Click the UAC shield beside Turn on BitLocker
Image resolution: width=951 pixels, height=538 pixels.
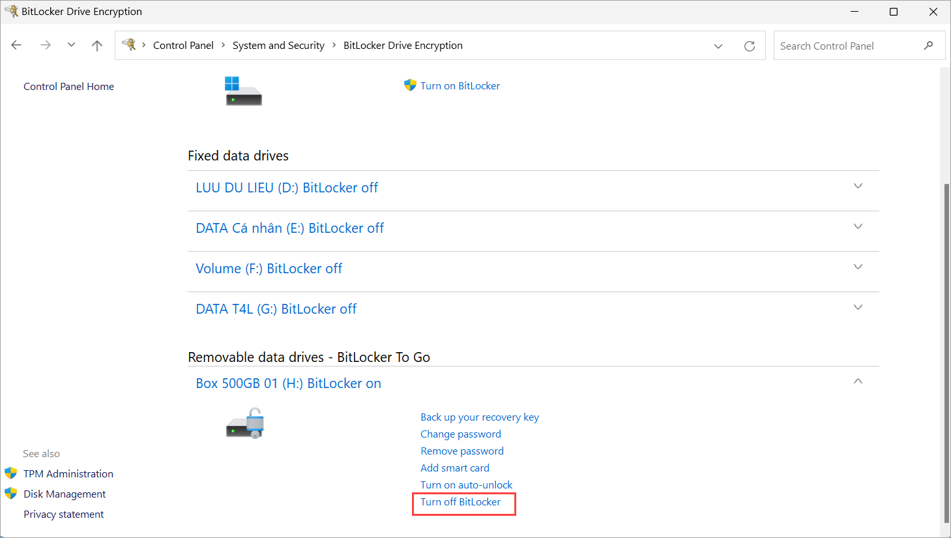(410, 85)
